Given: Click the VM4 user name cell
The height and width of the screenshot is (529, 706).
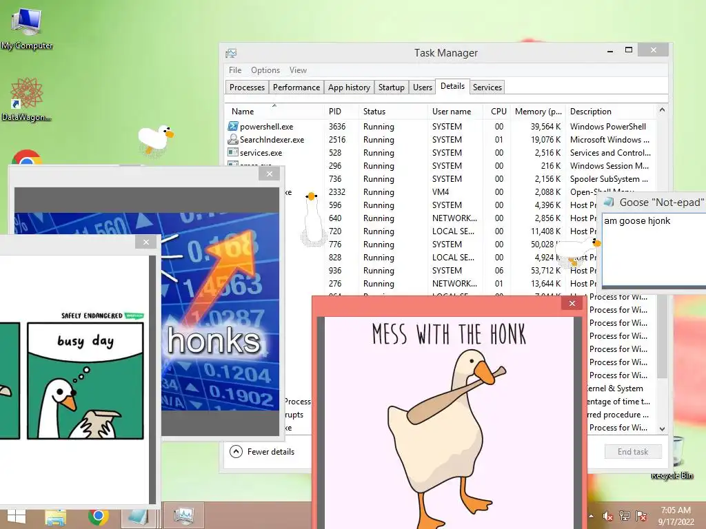Looking at the screenshot, I should (441, 192).
